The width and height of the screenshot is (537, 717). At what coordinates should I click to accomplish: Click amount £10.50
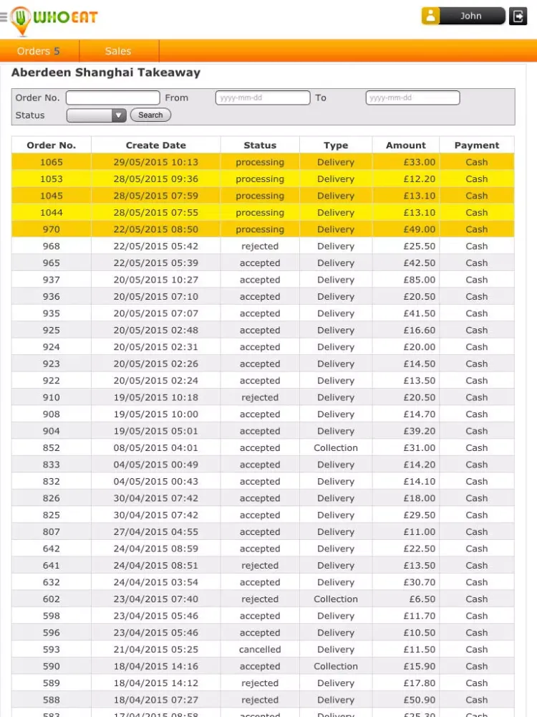(x=419, y=633)
